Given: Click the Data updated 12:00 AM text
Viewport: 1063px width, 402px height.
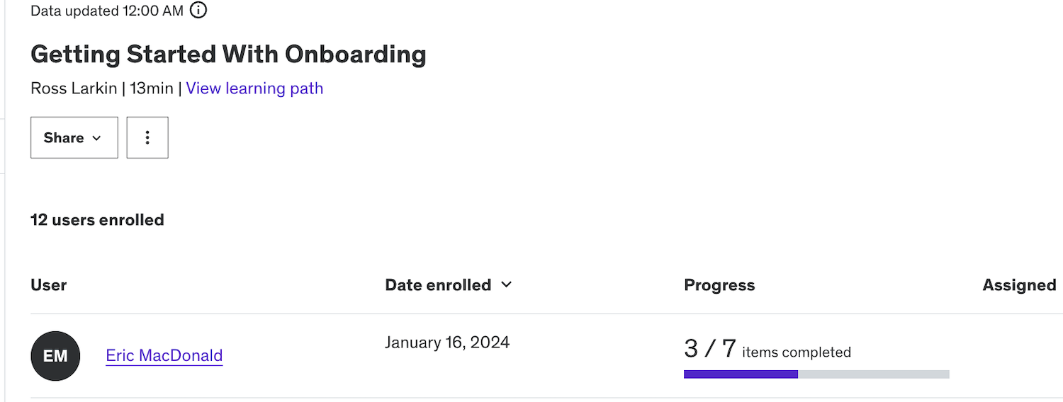Looking at the screenshot, I should pyautogui.click(x=107, y=11).
